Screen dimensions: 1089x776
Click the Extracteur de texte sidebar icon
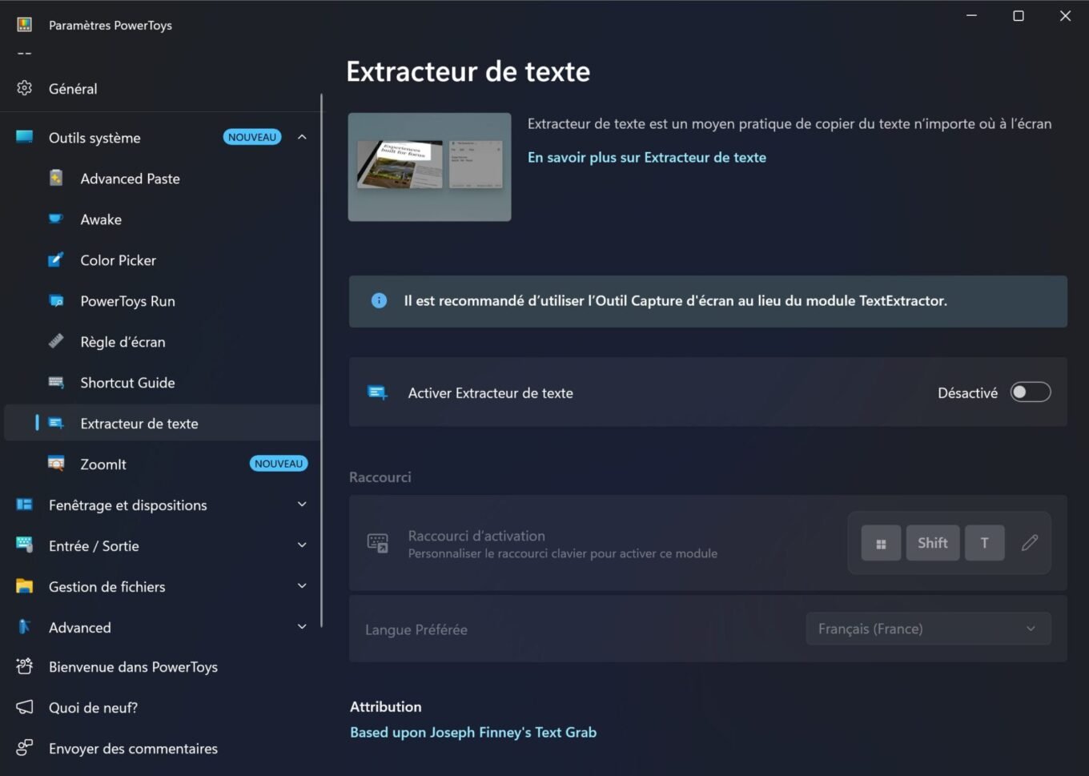(56, 423)
